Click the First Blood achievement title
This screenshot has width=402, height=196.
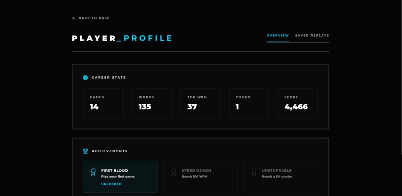pyautogui.click(x=114, y=171)
